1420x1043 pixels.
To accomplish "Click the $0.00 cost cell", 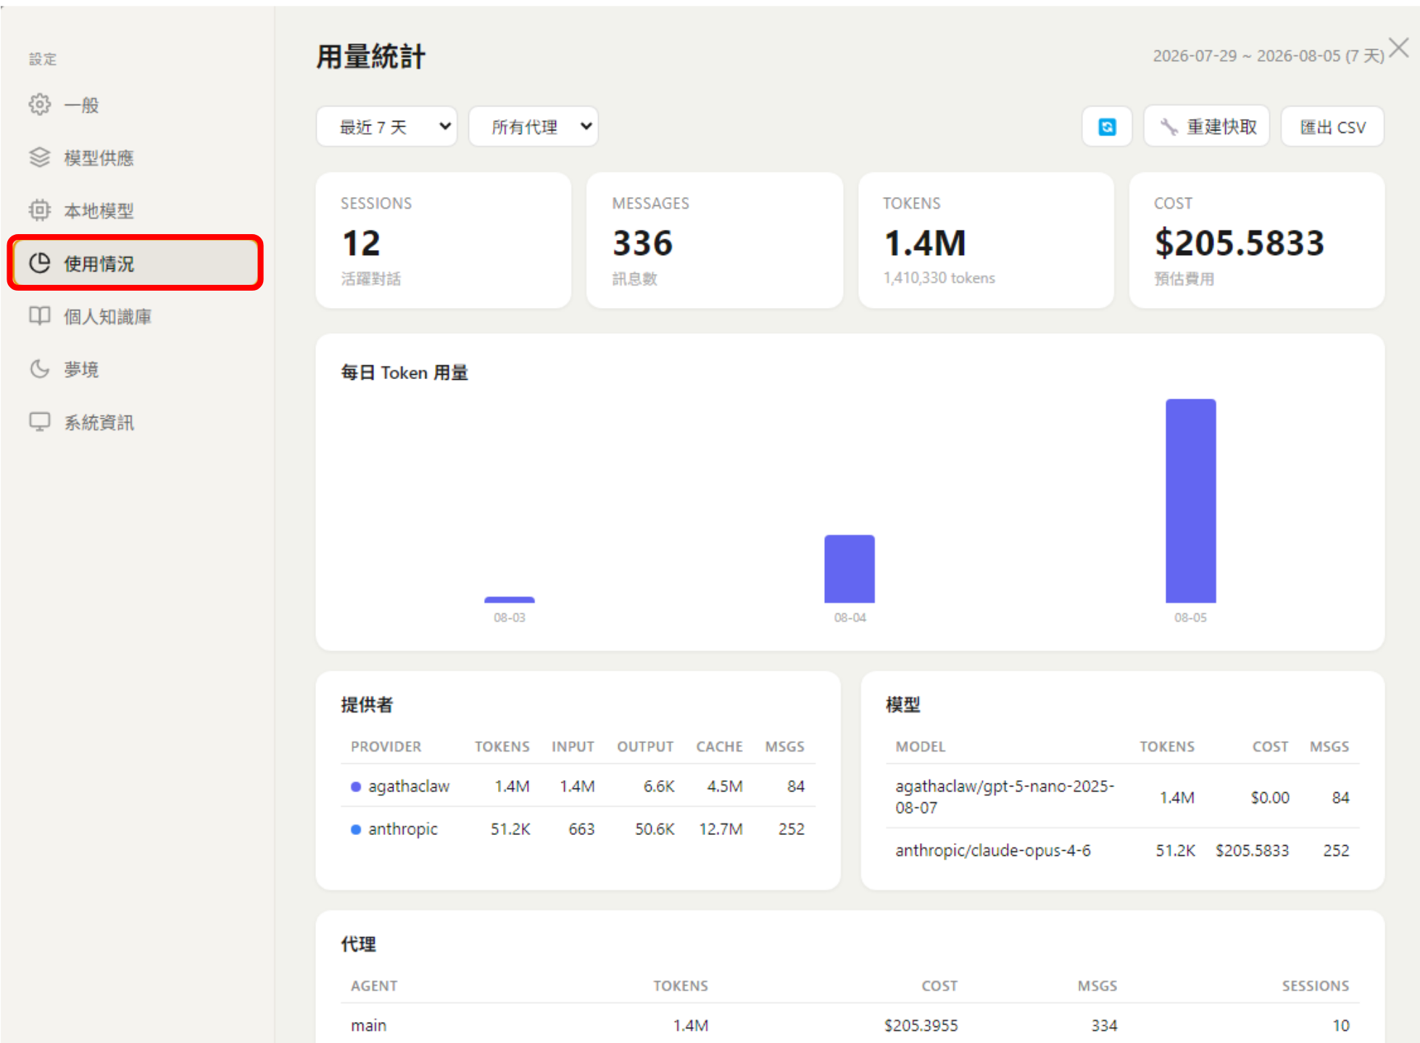I will click(x=1270, y=797).
